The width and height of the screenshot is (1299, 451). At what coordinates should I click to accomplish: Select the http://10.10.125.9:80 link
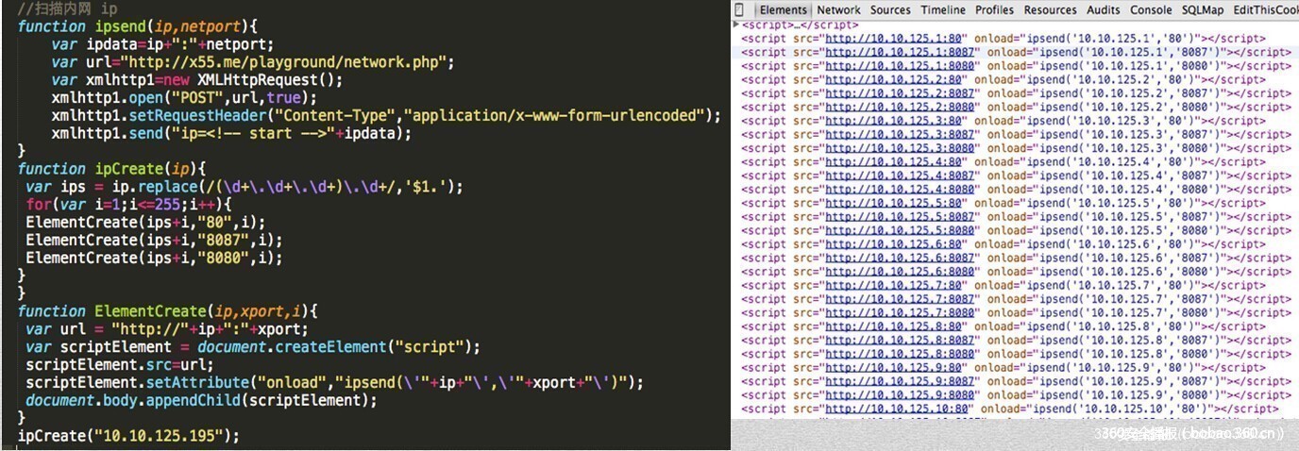coord(893,367)
